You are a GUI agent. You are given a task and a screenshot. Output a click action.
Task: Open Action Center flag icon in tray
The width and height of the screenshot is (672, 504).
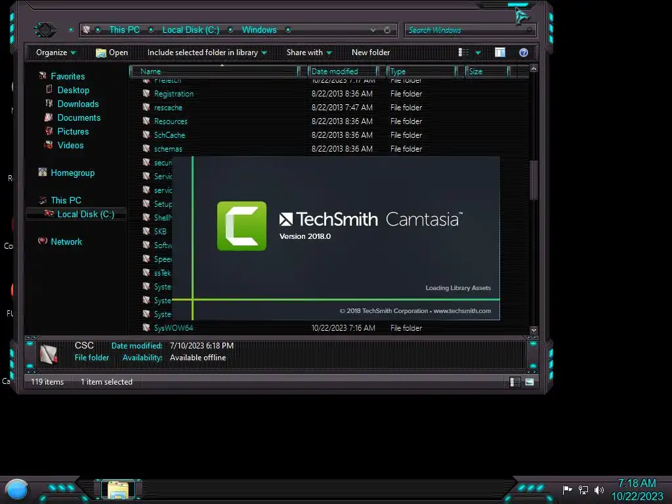567,490
